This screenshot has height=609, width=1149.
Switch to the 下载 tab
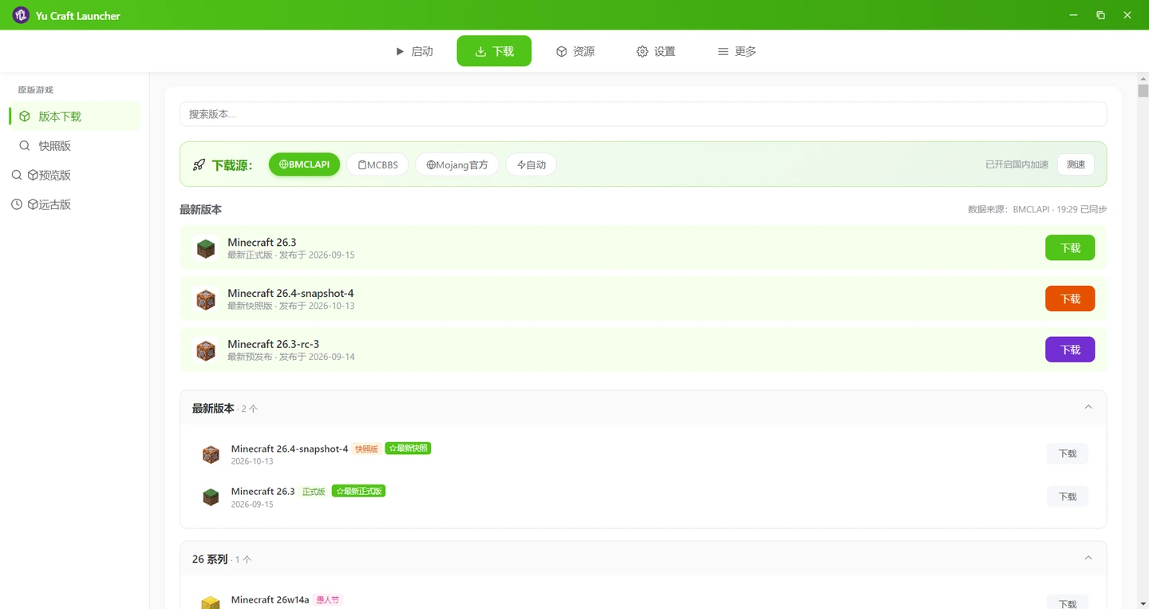point(494,51)
